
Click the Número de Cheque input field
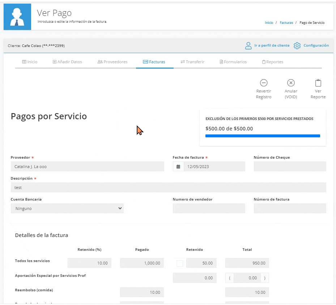(290, 167)
